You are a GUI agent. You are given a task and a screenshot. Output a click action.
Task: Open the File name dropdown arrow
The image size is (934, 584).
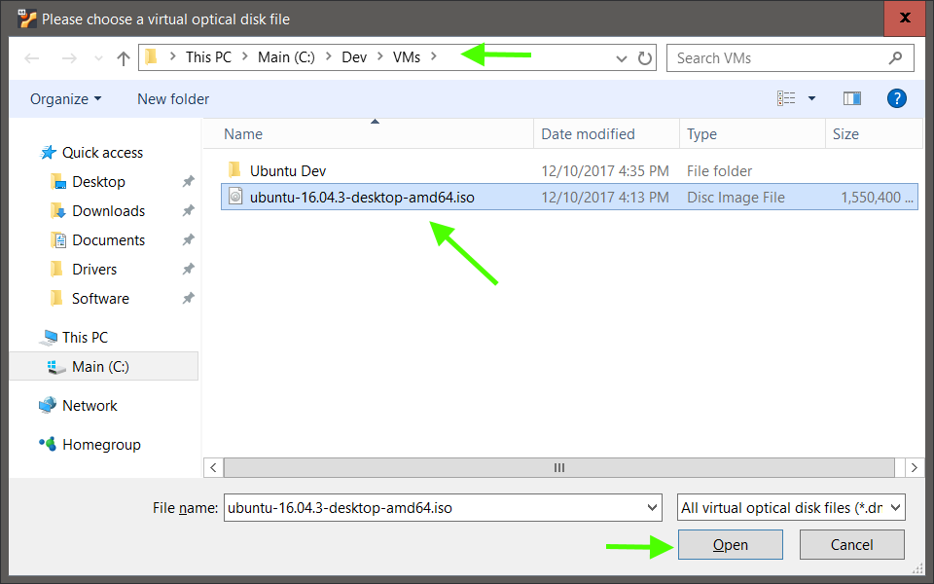coord(652,508)
